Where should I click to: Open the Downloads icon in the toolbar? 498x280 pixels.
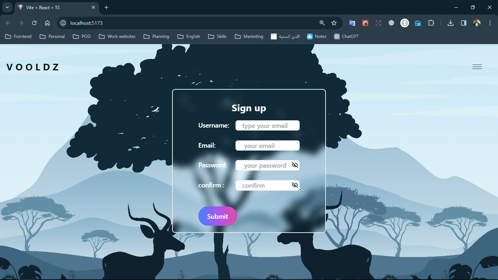tap(451, 23)
